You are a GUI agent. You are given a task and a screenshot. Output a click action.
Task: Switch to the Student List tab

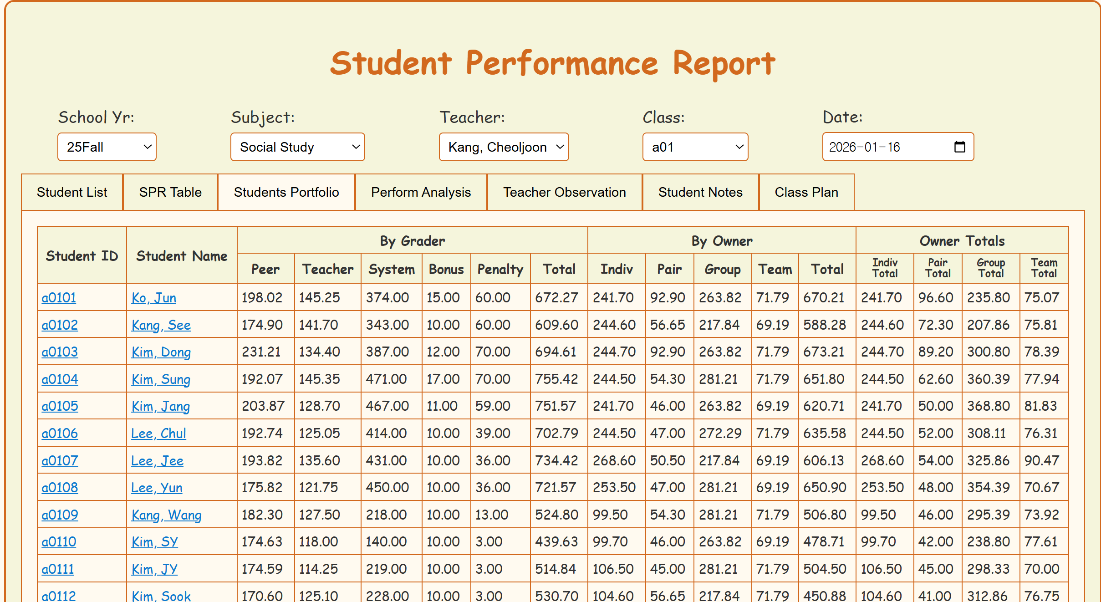point(72,192)
